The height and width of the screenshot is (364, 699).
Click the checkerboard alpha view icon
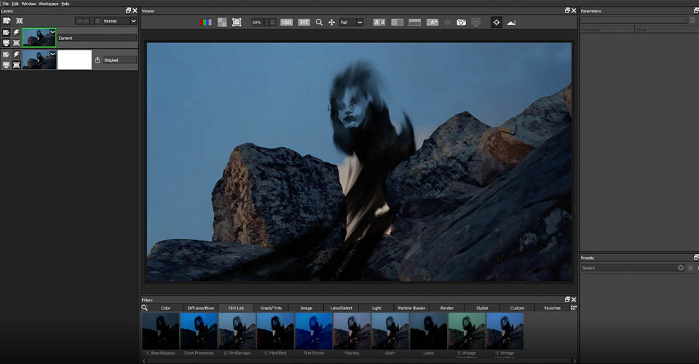pyautogui.click(x=221, y=23)
